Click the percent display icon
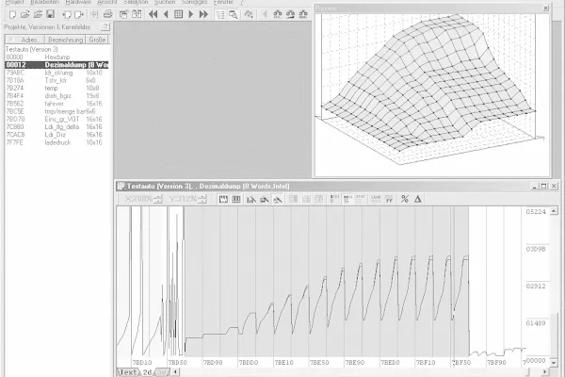The image size is (565, 377). tap(405, 199)
